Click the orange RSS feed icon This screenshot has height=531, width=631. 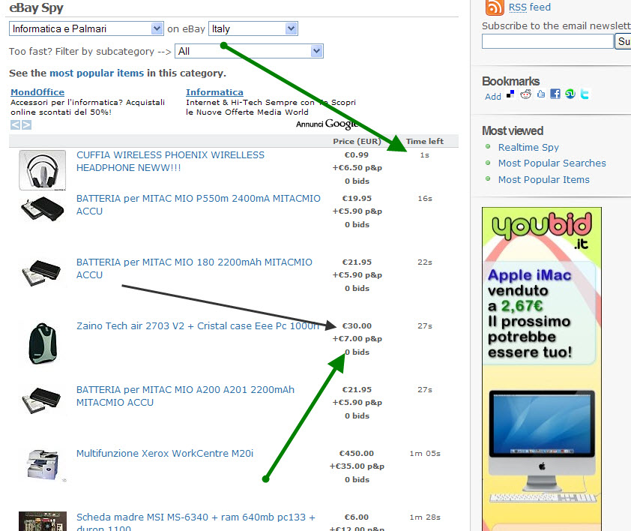pos(495,7)
